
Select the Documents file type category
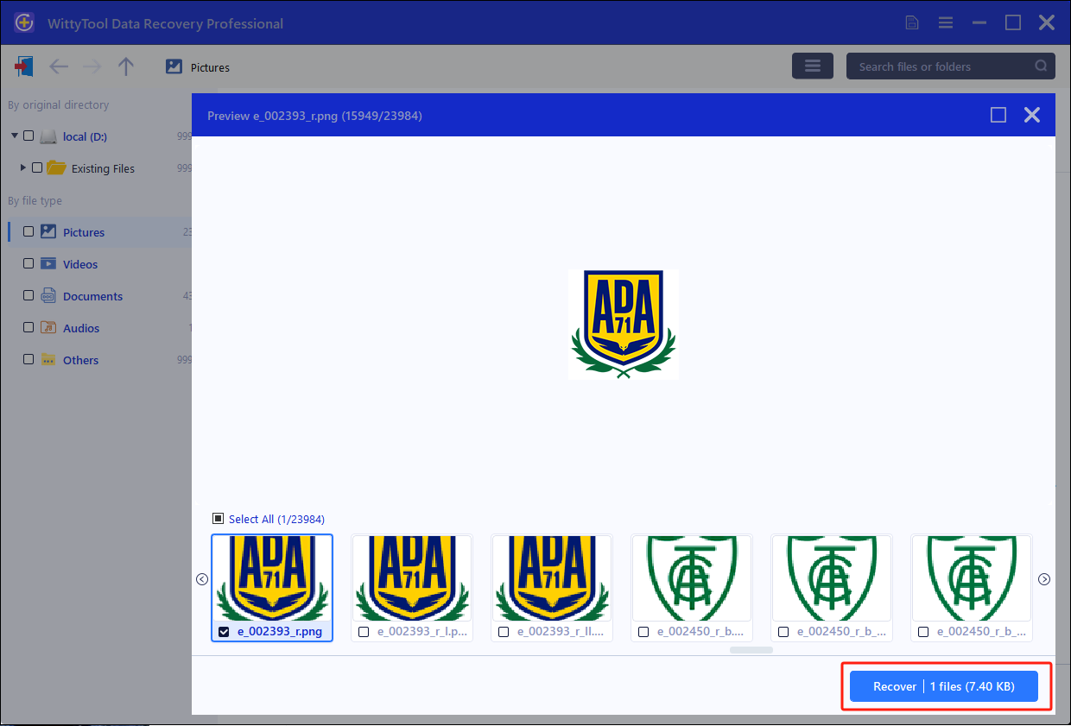pos(92,296)
